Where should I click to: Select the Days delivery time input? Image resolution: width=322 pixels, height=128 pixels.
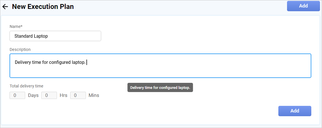pyautogui.click(x=17, y=95)
